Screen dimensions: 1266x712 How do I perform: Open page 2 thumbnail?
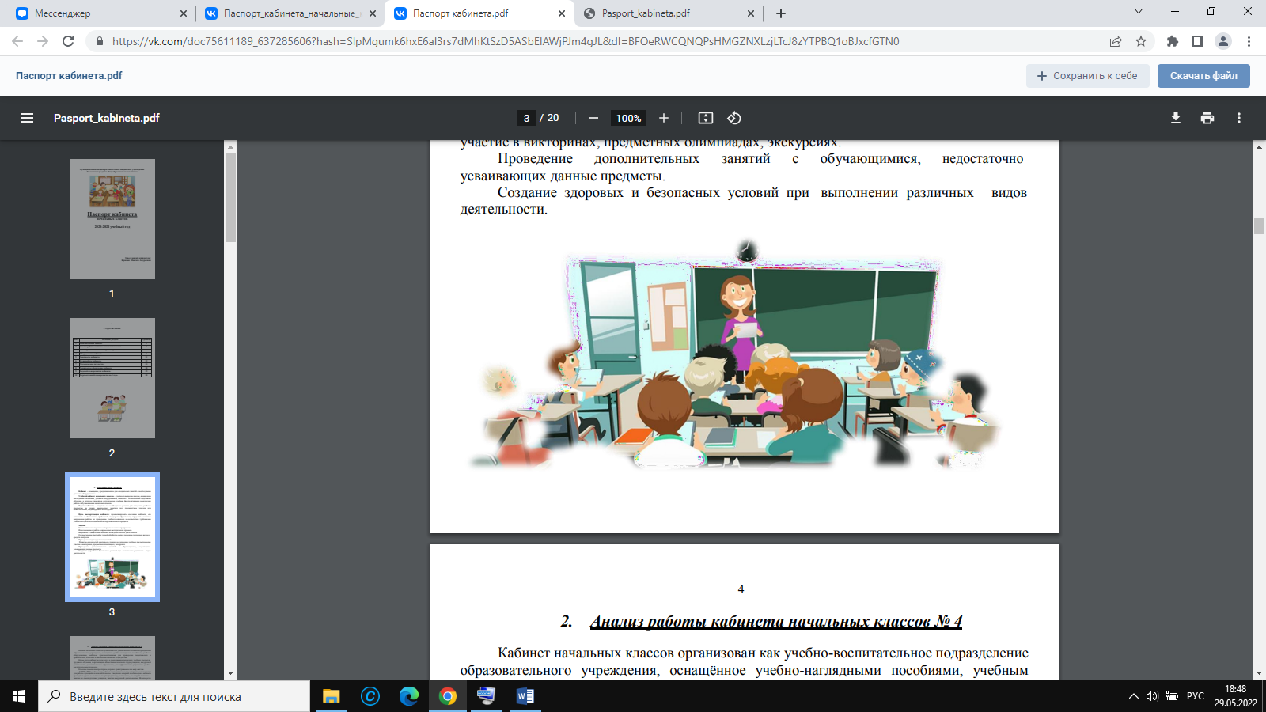(112, 378)
